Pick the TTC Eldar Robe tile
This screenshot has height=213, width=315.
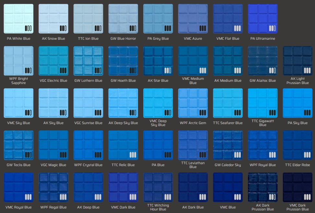[x=297, y=145]
